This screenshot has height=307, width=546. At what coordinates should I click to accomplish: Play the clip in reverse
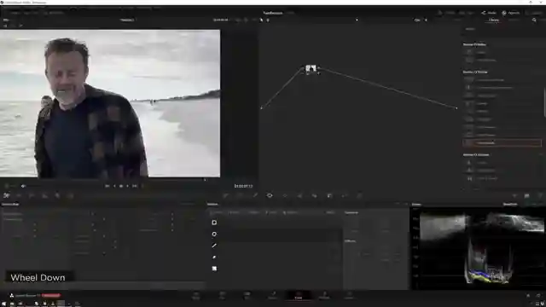coord(114,186)
